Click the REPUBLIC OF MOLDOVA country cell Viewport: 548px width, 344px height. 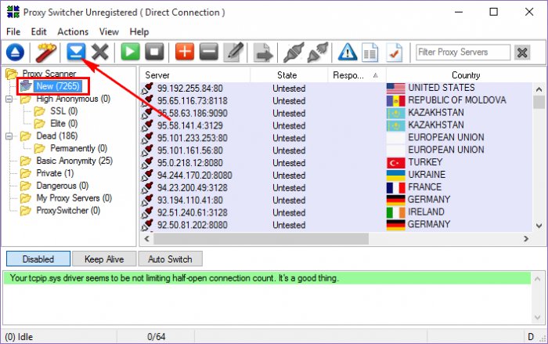[x=456, y=100]
